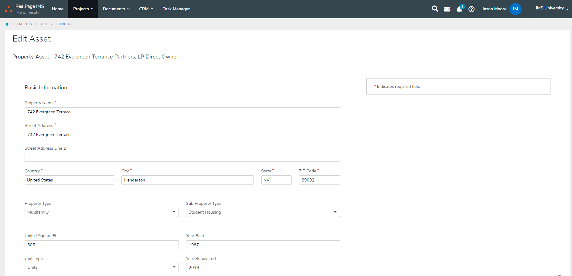572x276 pixels.
Task: Open the Home menu item
Action: 58,9
